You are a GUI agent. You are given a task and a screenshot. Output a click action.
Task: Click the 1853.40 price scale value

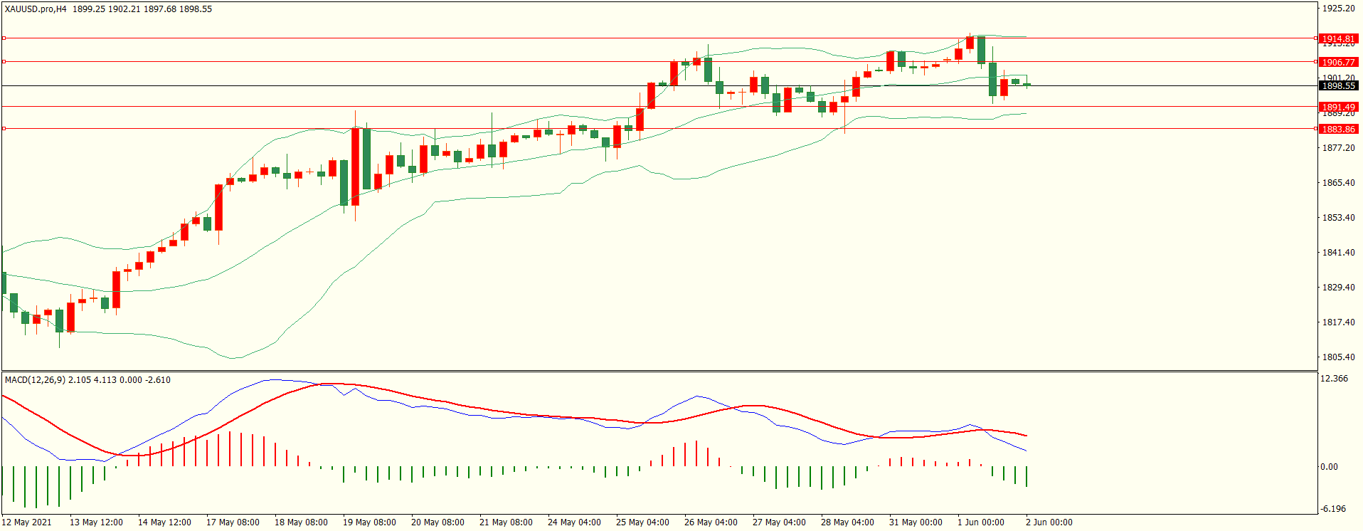[1338, 218]
